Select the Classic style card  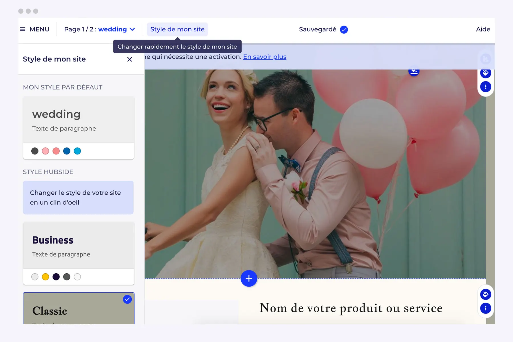(x=79, y=308)
